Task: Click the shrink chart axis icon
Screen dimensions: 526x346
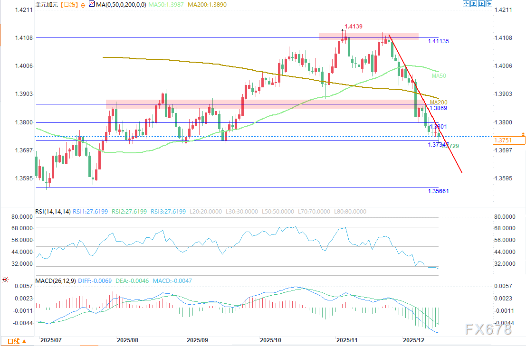Action: pos(474,4)
